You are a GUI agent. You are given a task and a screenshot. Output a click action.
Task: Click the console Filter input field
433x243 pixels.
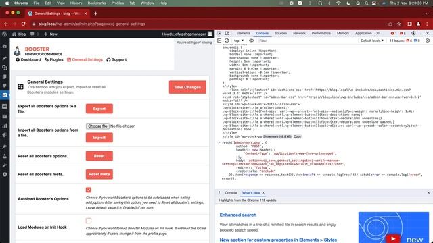click(x=308, y=40)
